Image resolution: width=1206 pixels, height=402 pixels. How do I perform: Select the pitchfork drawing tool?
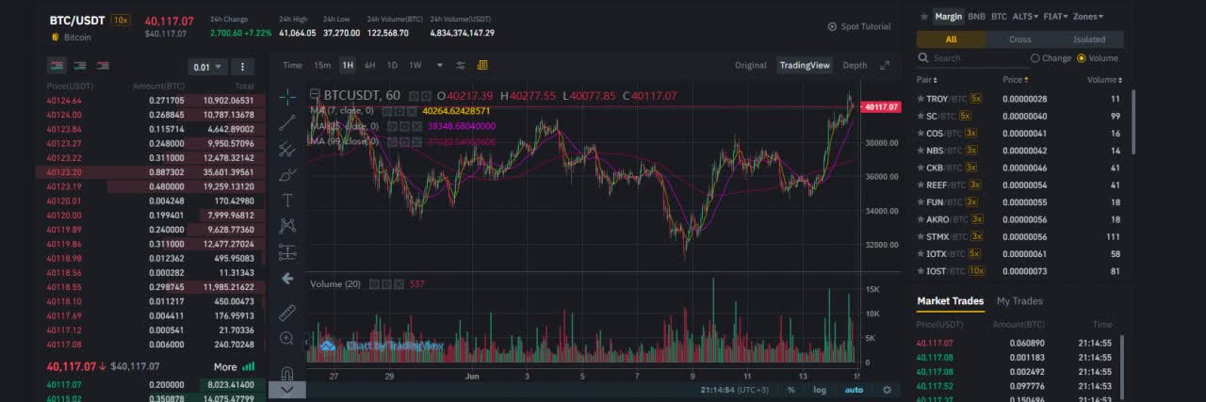(x=287, y=148)
